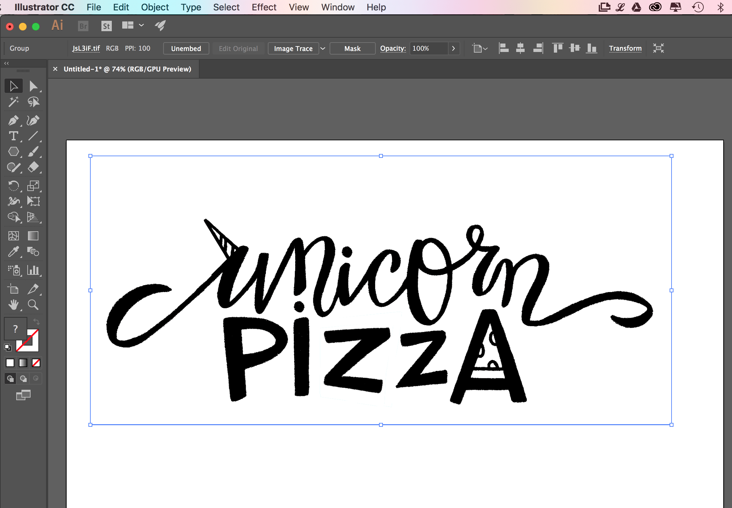
Task: Select the Direct Selection tool
Action: (33, 86)
